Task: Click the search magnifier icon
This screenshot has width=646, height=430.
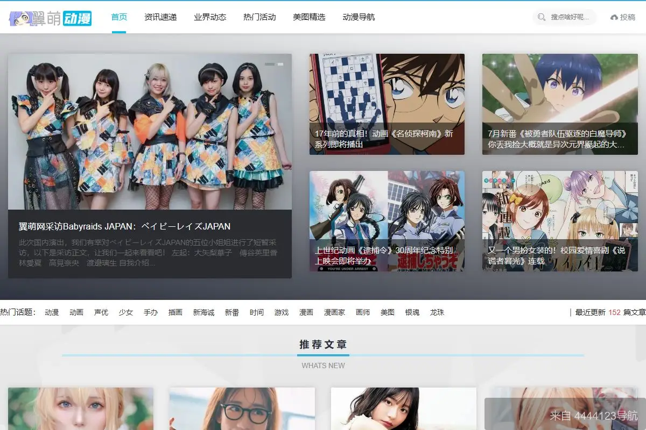Action: click(541, 17)
